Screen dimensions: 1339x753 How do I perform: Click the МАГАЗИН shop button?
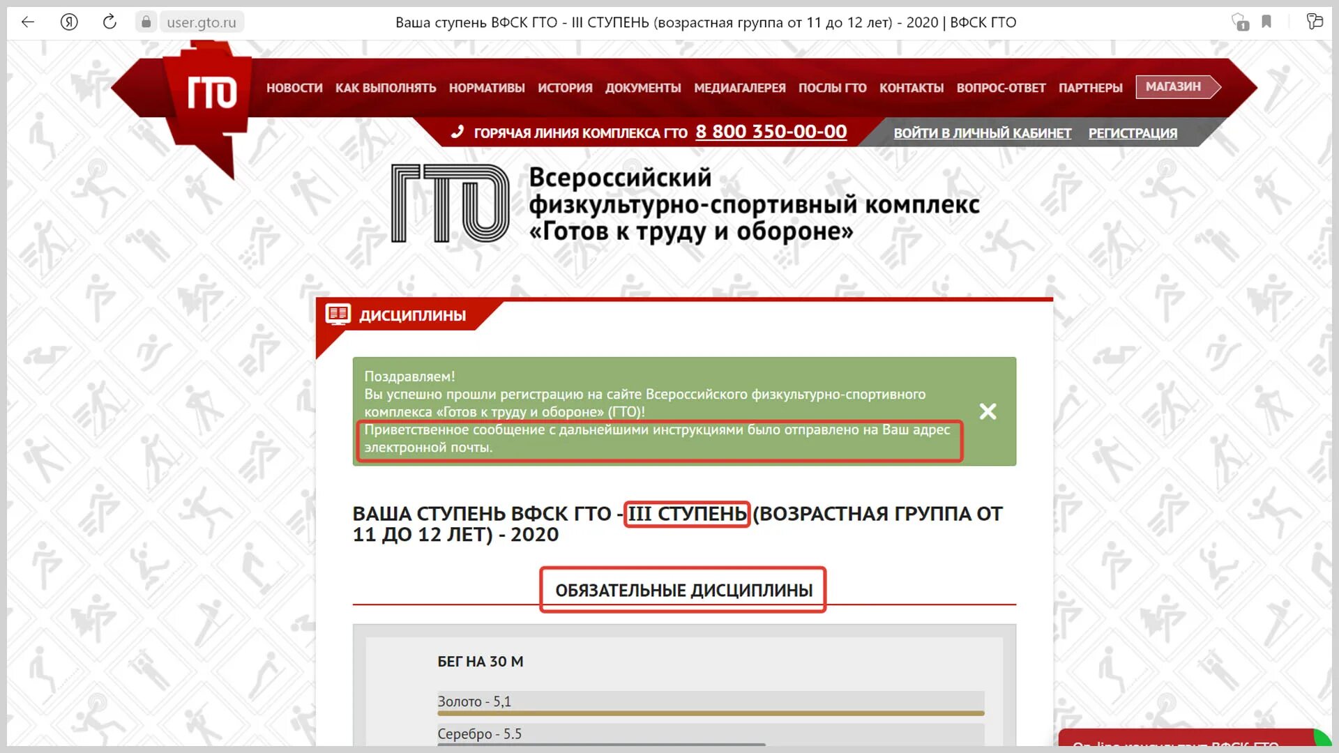pos(1178,86)
